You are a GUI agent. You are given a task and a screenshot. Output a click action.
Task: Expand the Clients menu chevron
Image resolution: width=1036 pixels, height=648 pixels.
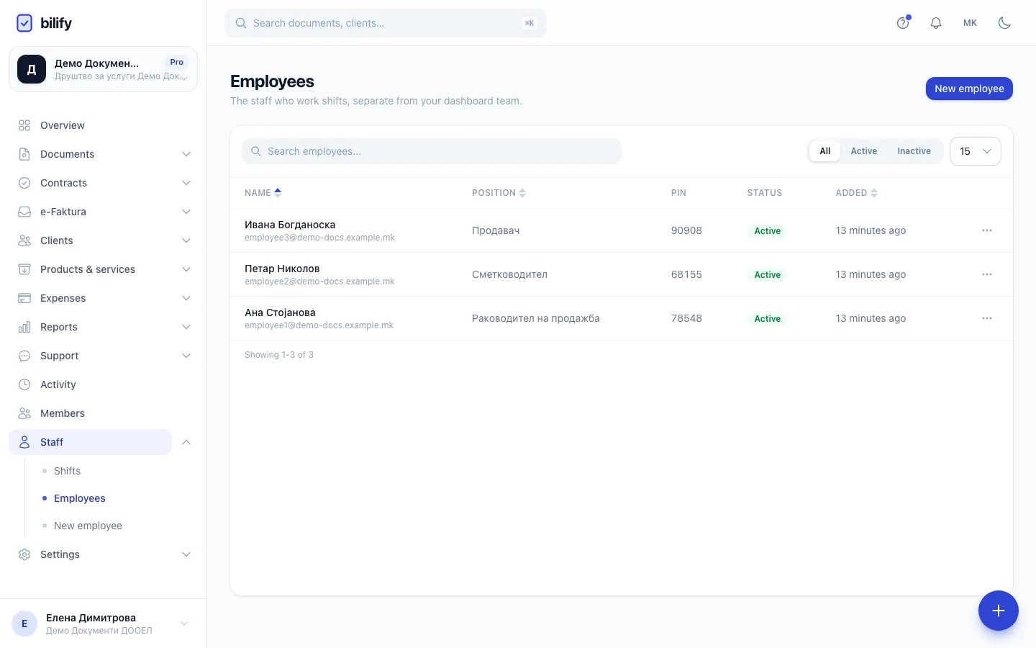[186, 240]
